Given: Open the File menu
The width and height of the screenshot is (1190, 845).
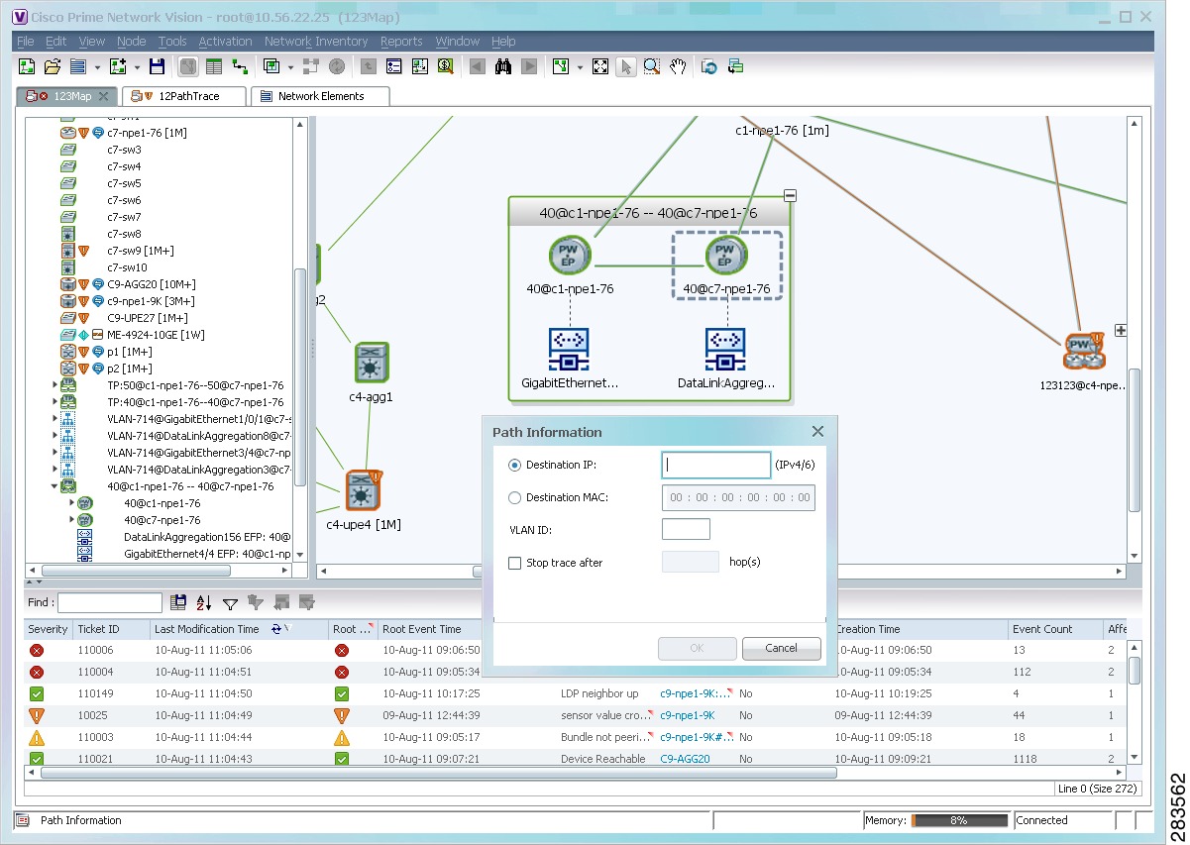Looking at the screenshot, I should click(26, 42).
